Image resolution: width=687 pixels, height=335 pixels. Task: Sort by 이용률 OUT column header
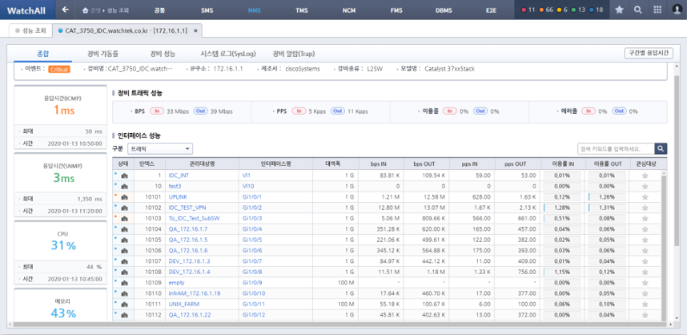tap(608, 164)
